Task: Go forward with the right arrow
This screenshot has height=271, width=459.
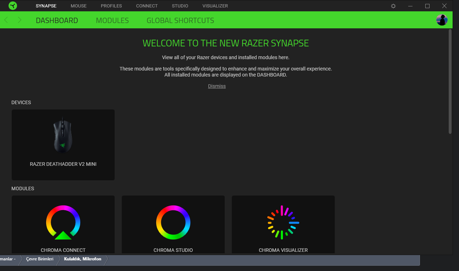Action: point(20,20)
